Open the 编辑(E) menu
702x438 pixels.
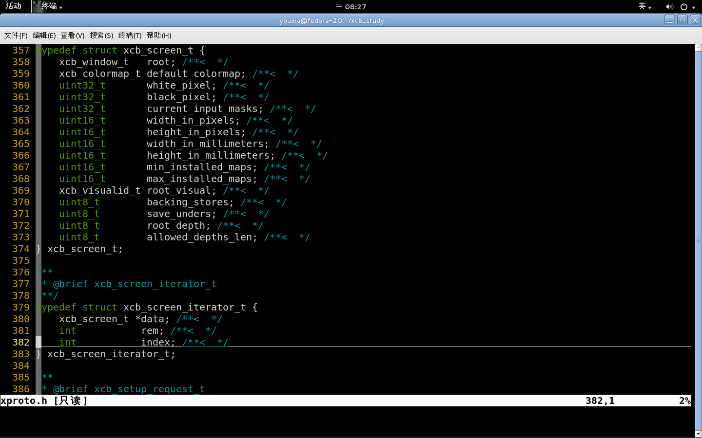click(44, 35)
